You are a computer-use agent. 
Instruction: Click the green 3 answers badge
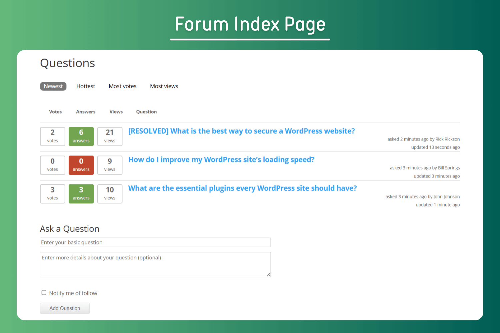pos(81,194)
